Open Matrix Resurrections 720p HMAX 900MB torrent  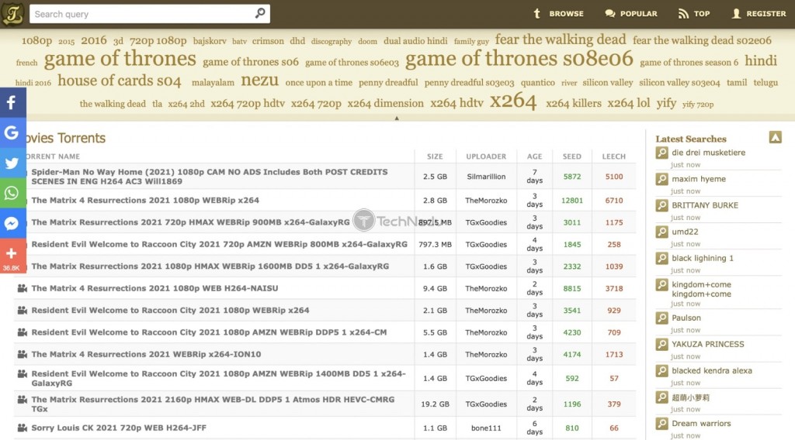[190, 222]
